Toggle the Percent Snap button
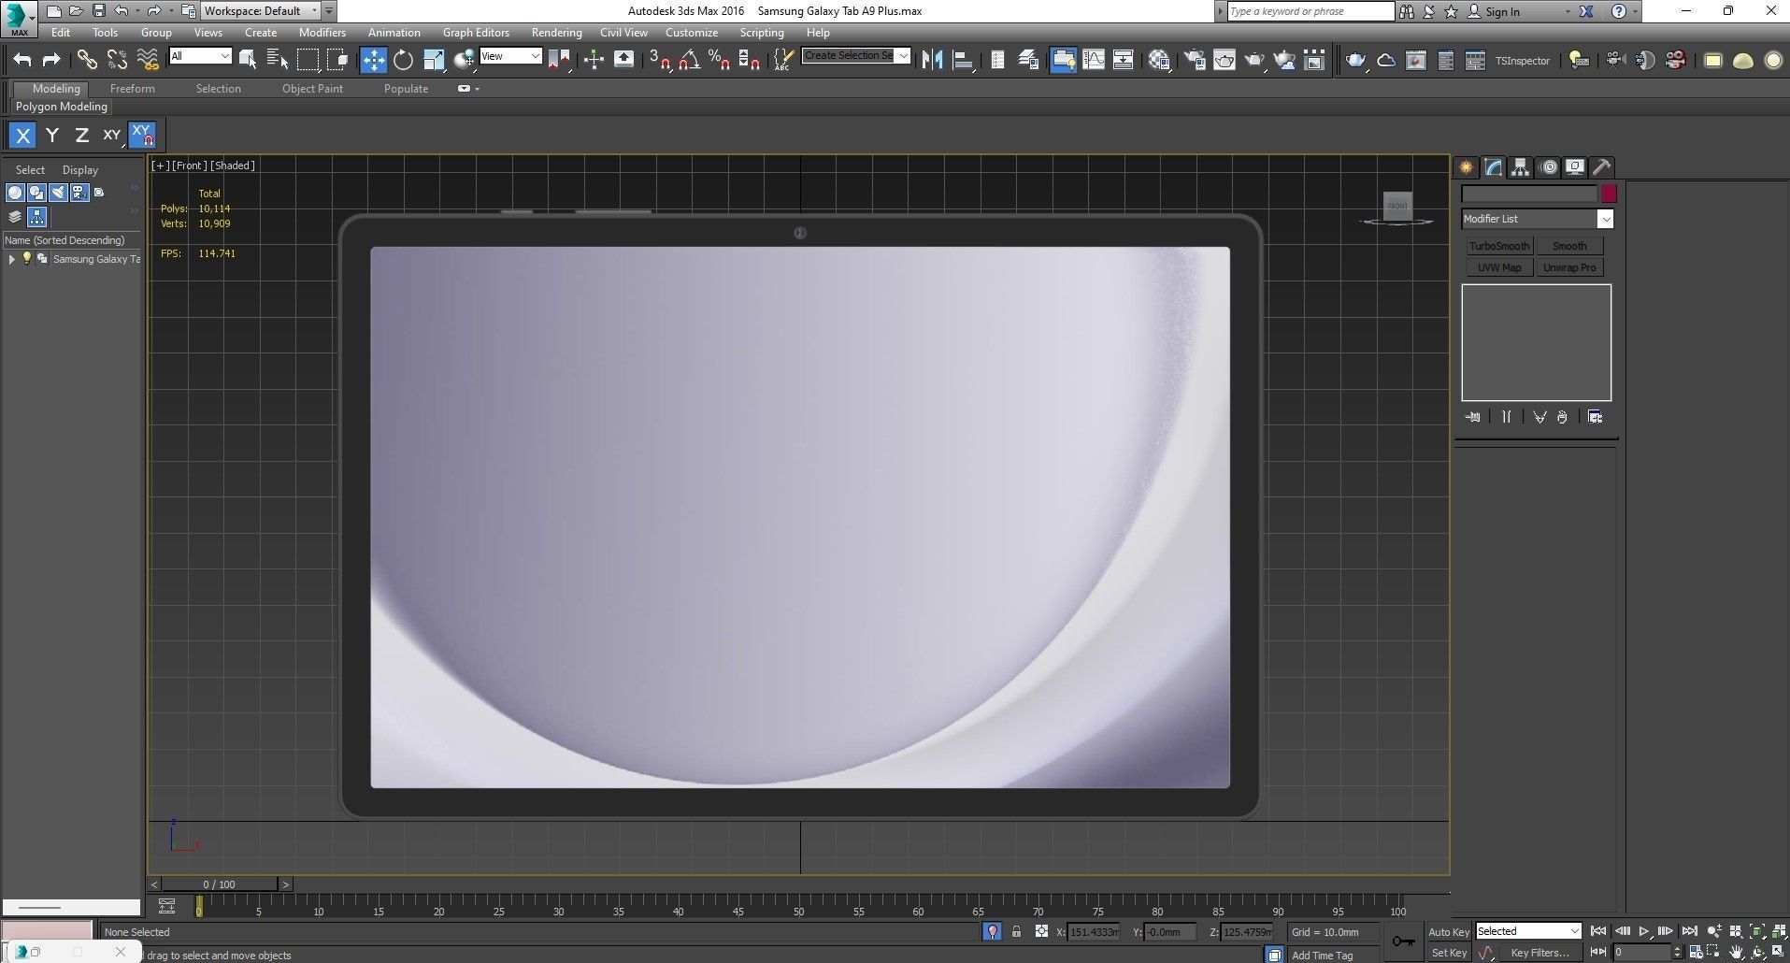This screenshot has width=1790, height=963. [x=719, y=60]
